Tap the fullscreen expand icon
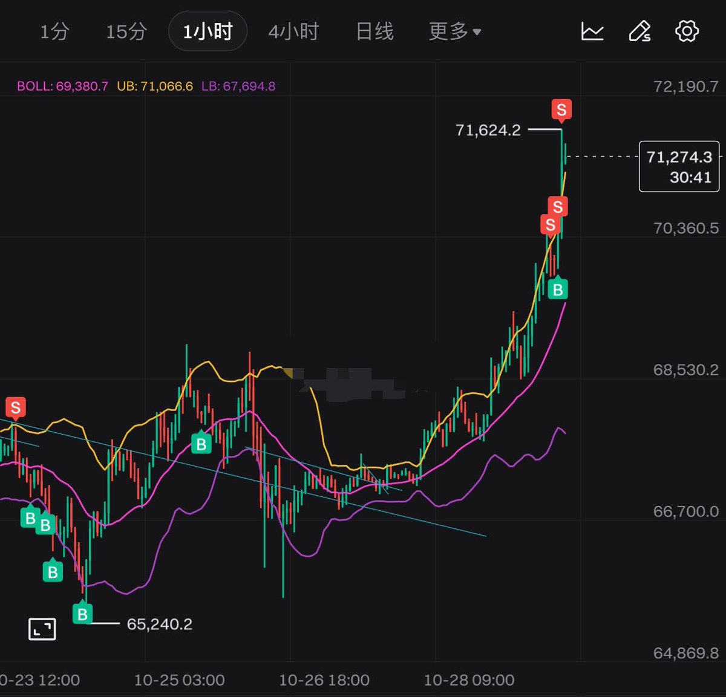This screenshot has height=697, width=726. pos(42,629)
